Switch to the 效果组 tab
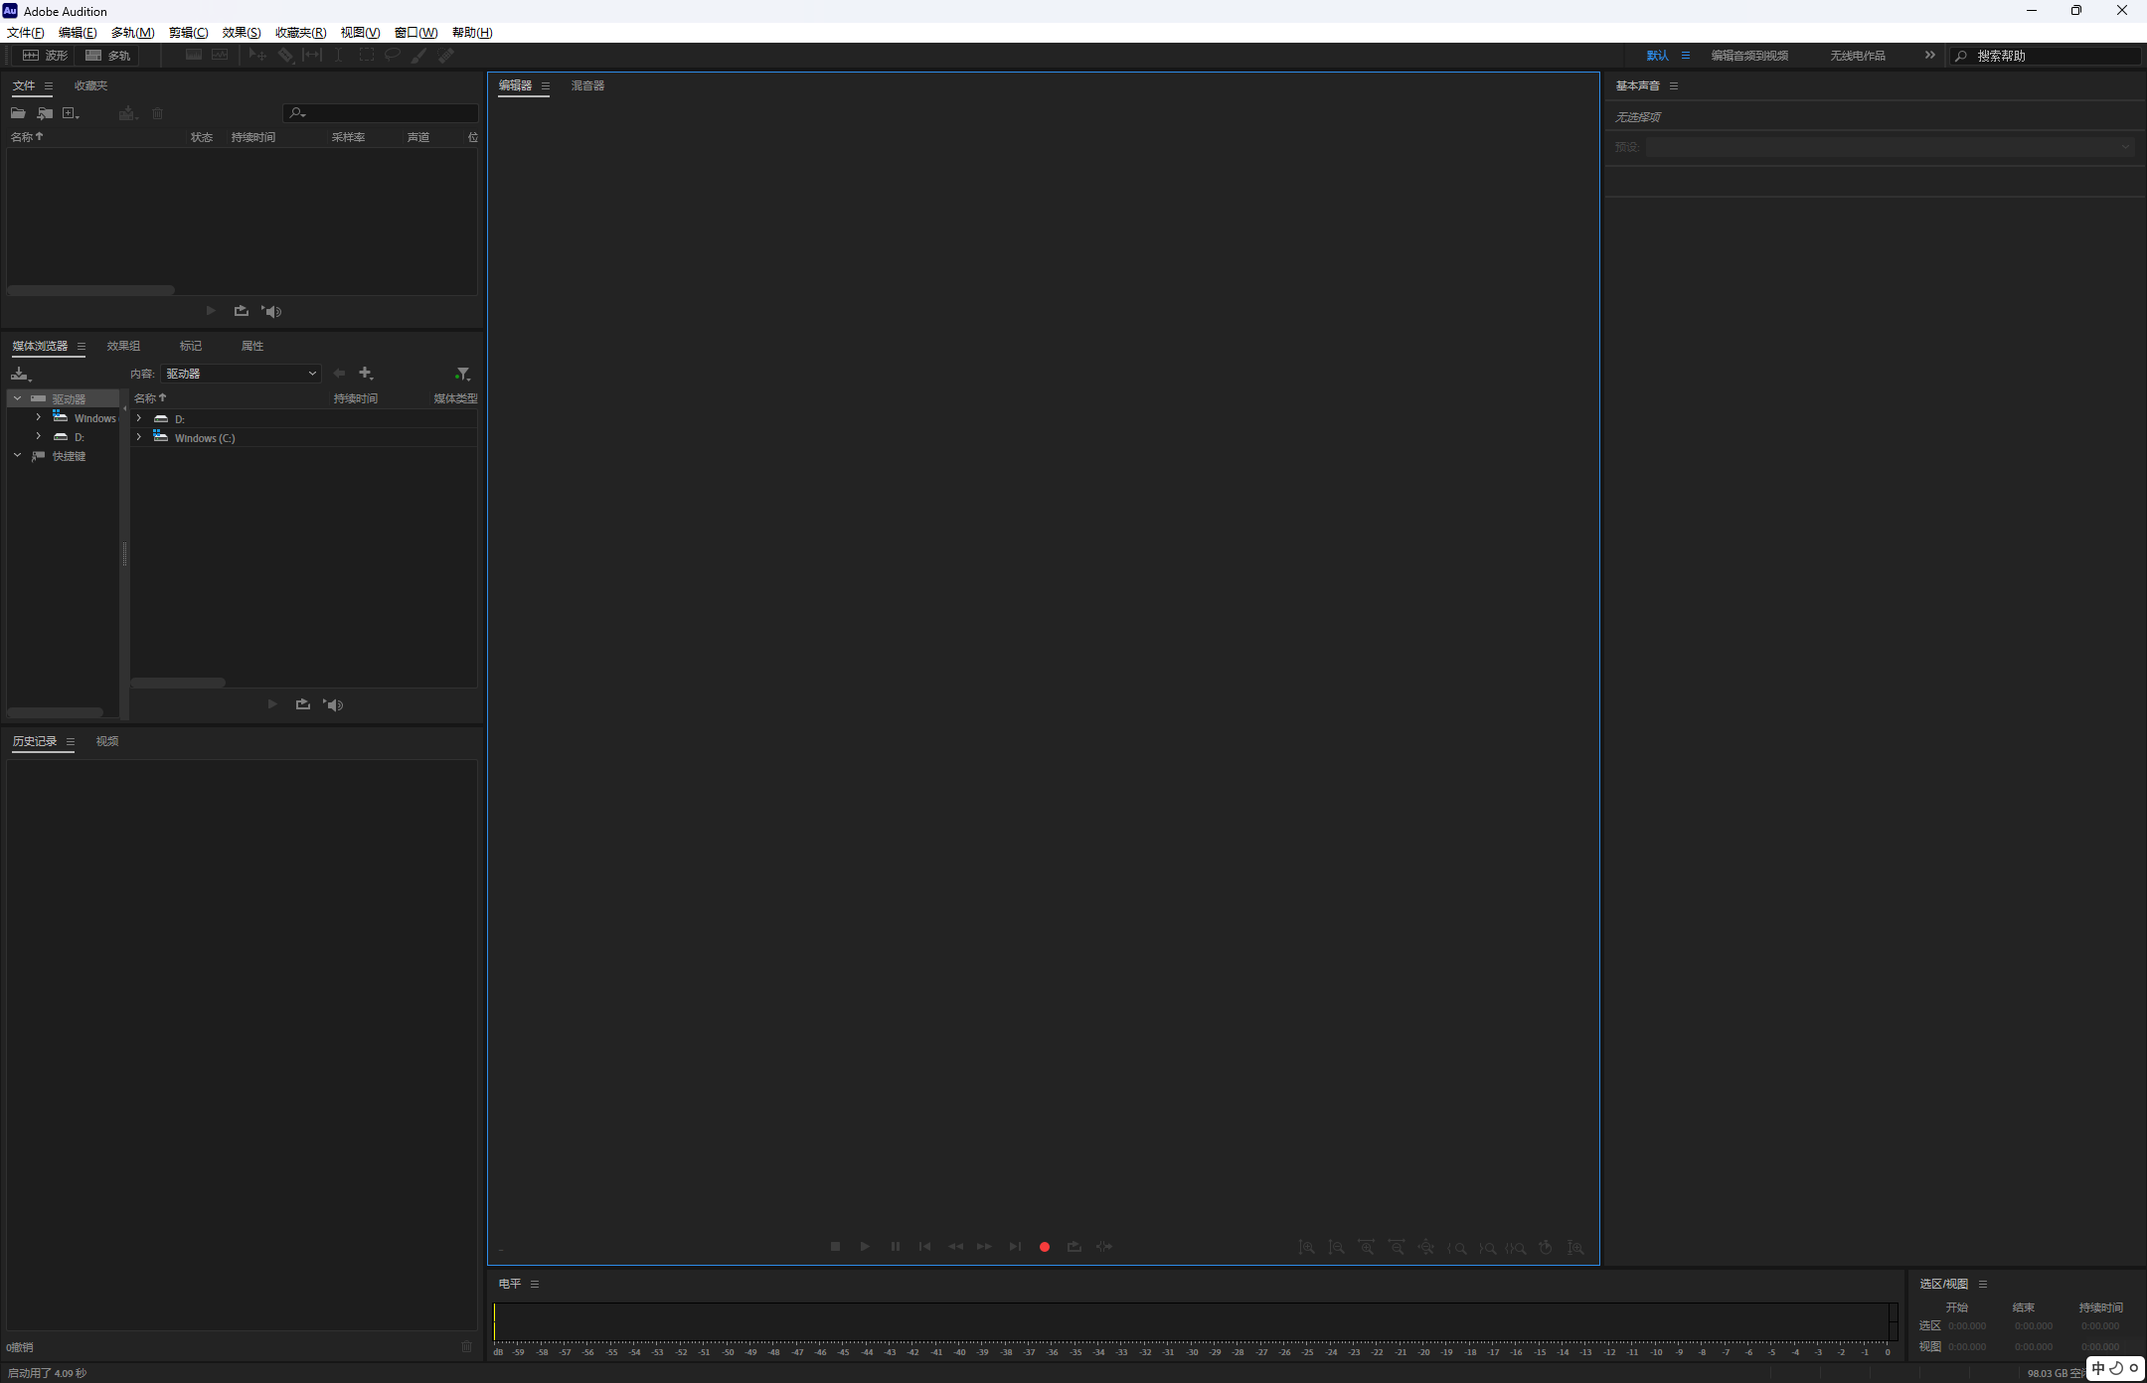This screenshot has height=1383, width=2147. tap(123, 346)
